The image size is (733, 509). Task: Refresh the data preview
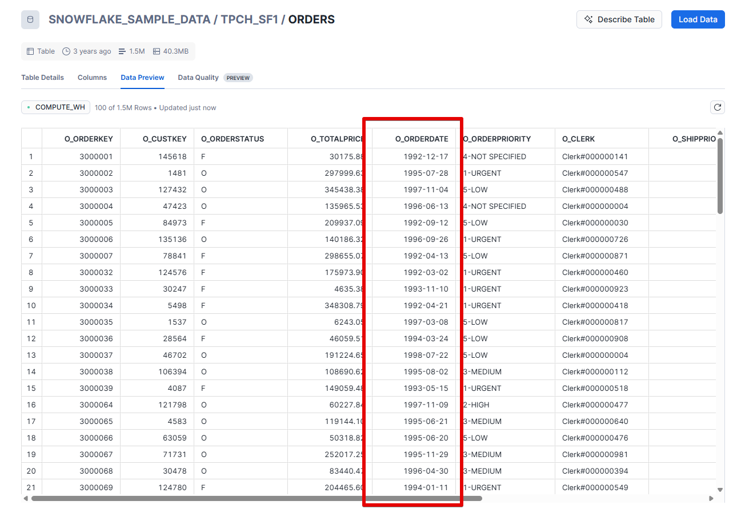[x=718, y=107]
